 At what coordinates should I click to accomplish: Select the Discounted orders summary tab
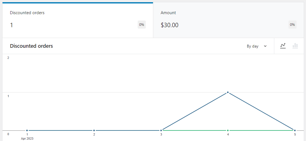click(x=78, y=20)
